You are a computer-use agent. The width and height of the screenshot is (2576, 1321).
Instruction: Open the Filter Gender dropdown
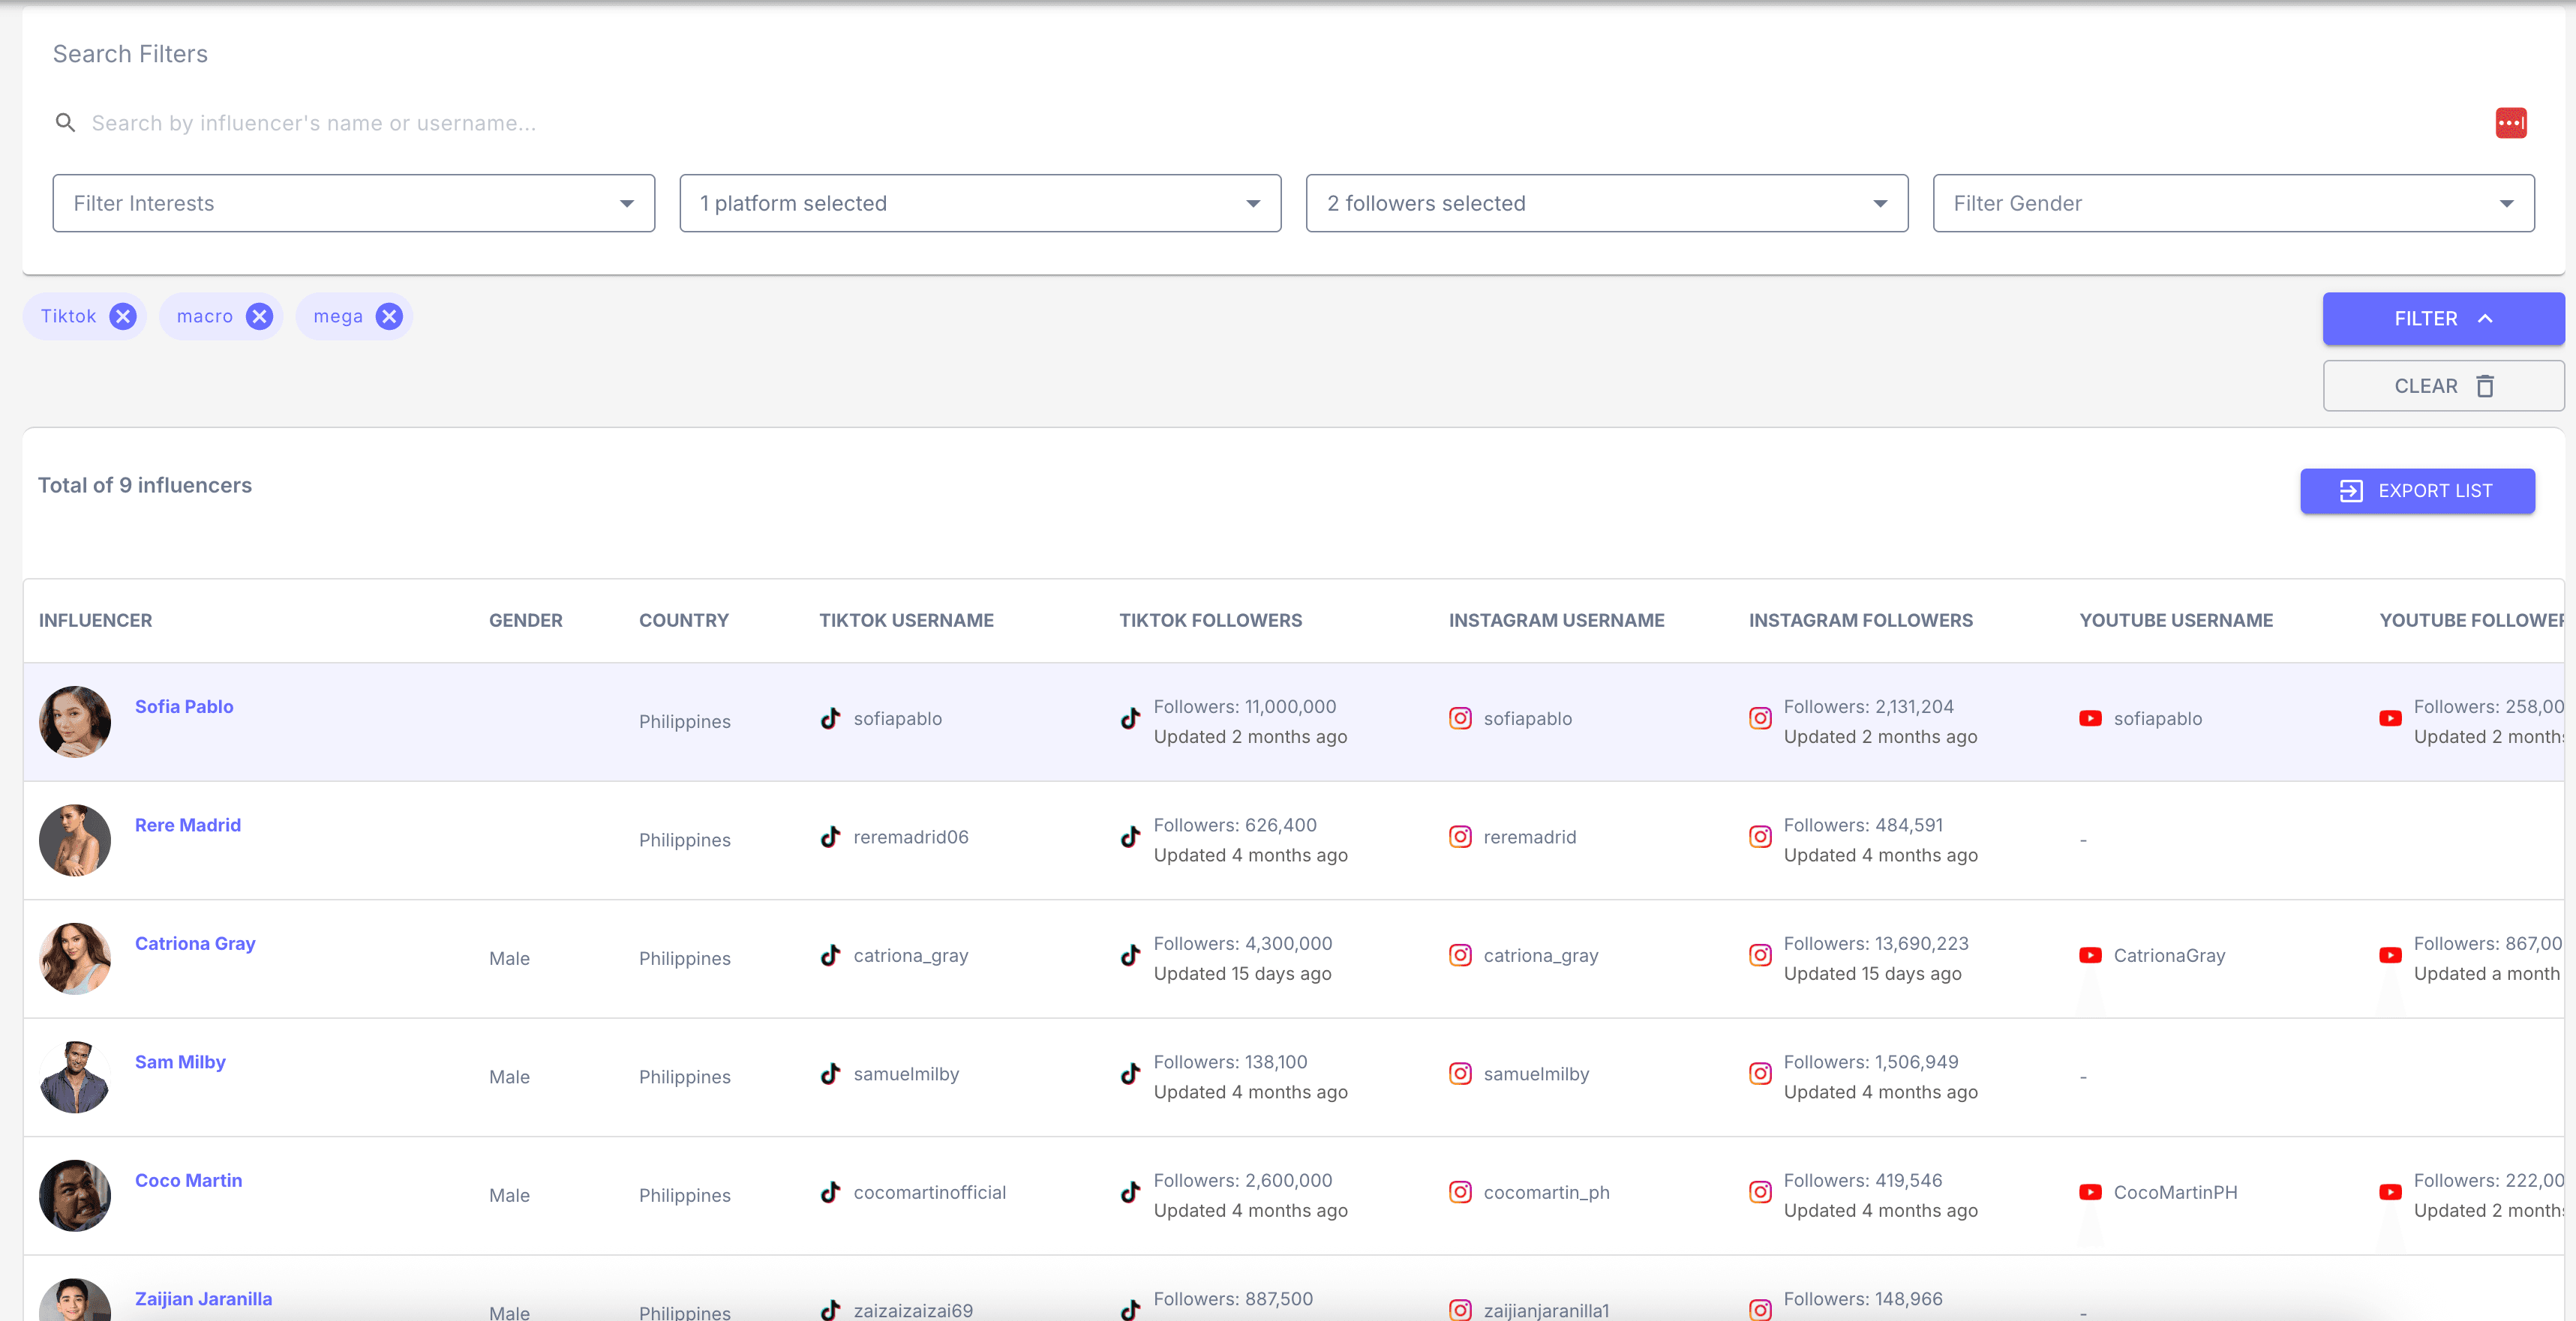coord(2233,204)
